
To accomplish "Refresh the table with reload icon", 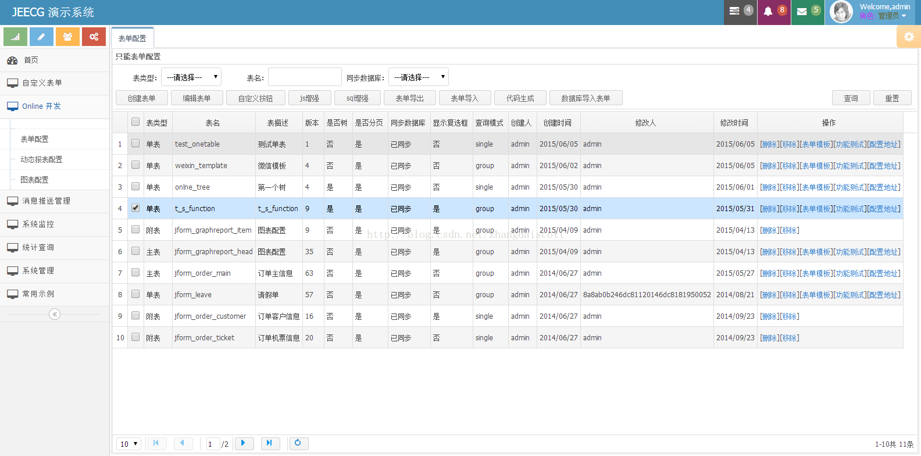I will 298,443.
